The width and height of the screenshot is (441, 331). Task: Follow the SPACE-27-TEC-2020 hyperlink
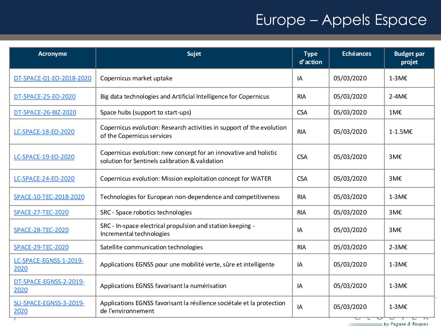point(41,212)
